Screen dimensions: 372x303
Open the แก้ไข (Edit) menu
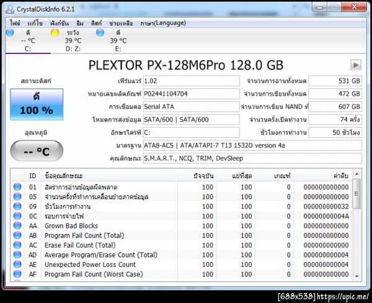point(35,23)
